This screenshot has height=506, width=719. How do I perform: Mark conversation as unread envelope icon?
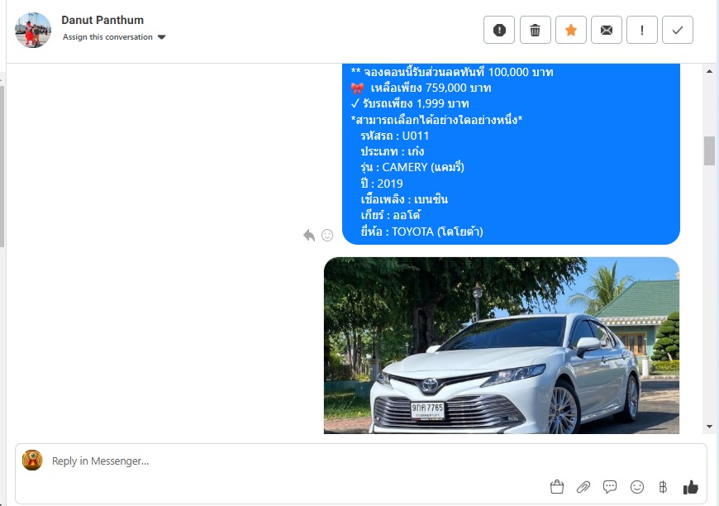[607, 30]
